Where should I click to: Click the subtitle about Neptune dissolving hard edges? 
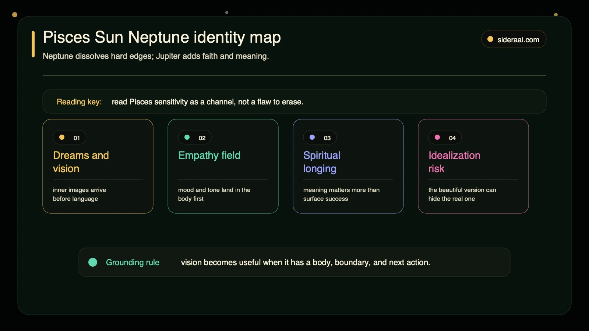pyautogui.click(x=156, y=56)
